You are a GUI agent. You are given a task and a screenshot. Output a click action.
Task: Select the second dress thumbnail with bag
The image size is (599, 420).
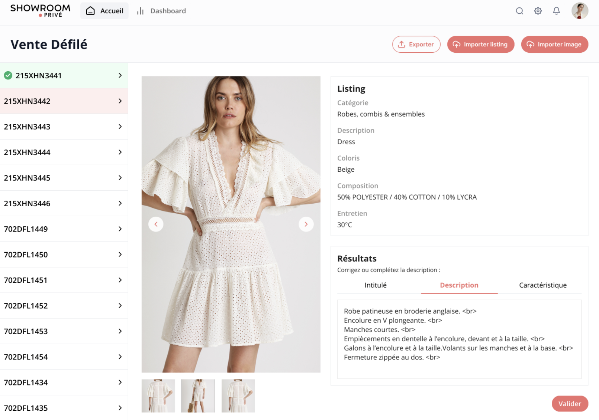198,396
